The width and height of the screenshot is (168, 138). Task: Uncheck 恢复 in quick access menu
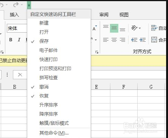coord(59,96)
